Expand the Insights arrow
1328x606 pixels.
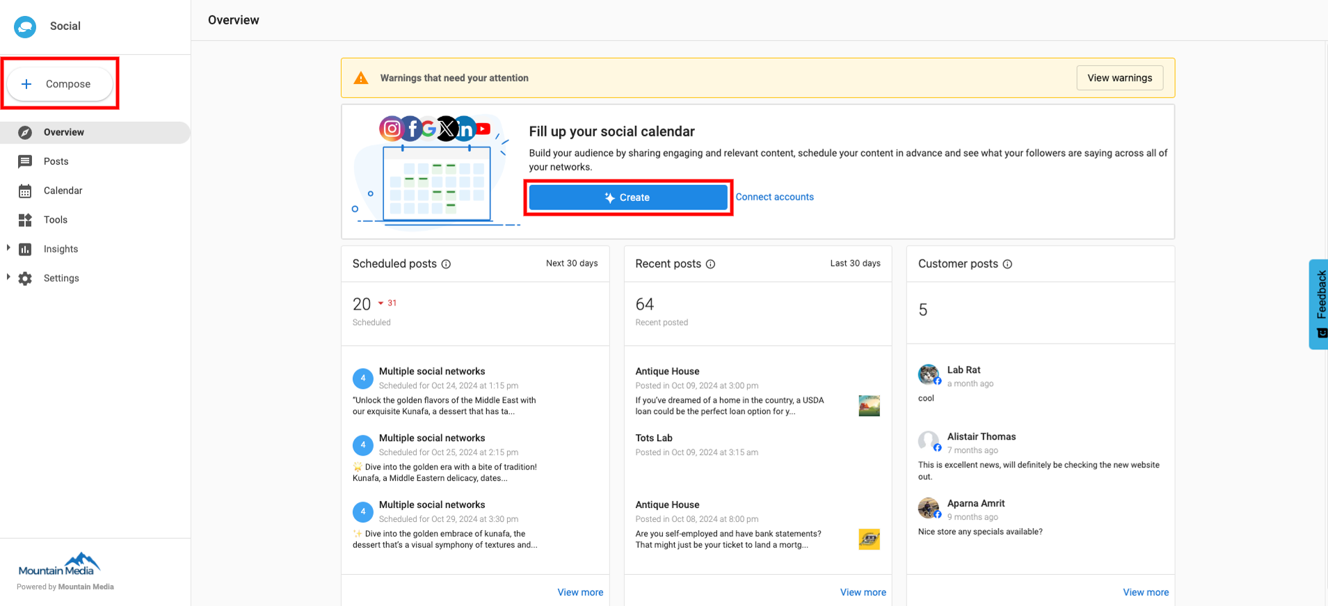point(8,248)
